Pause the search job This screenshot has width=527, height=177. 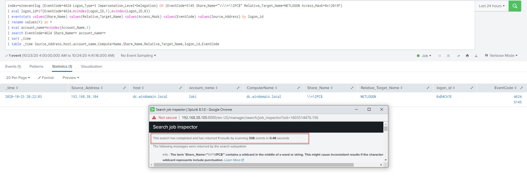(x=440, y=56)
